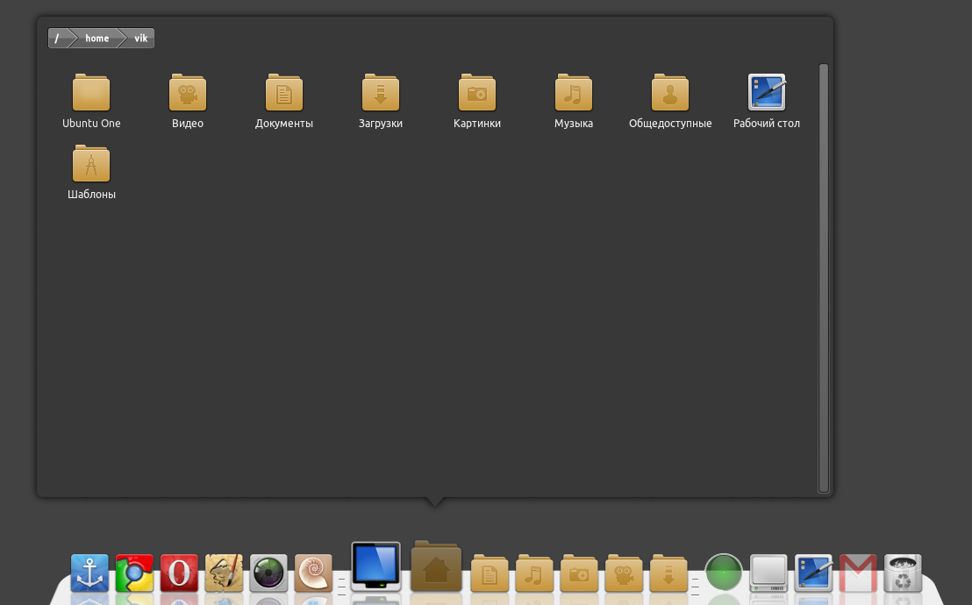The height and width of the screenshot is (605, 972).
Task: Click the "Общедоступные" label text
Action: [670, 123]
